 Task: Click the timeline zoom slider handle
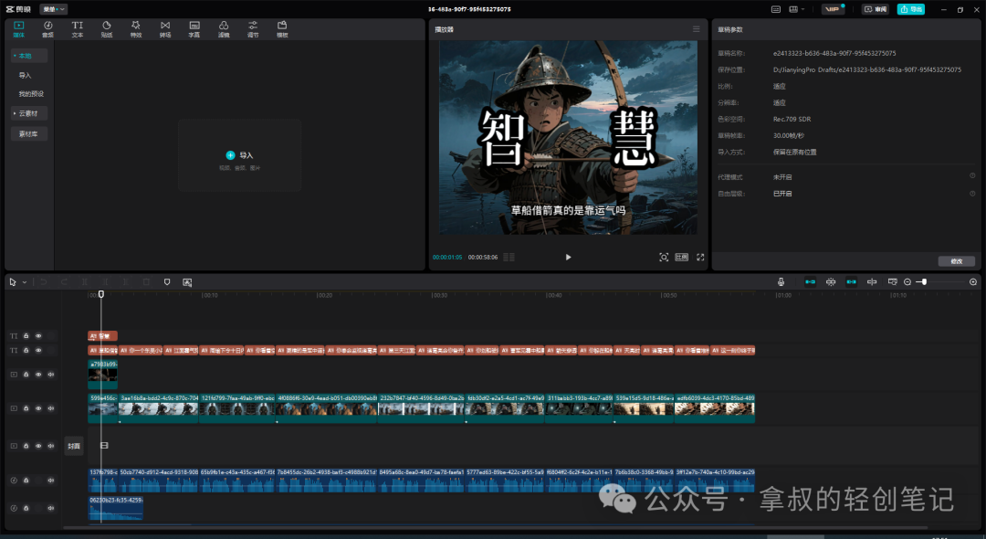(924, 281)
